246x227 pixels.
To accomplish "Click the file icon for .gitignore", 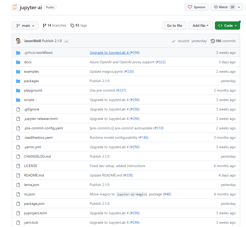I will tap(18, 109).
